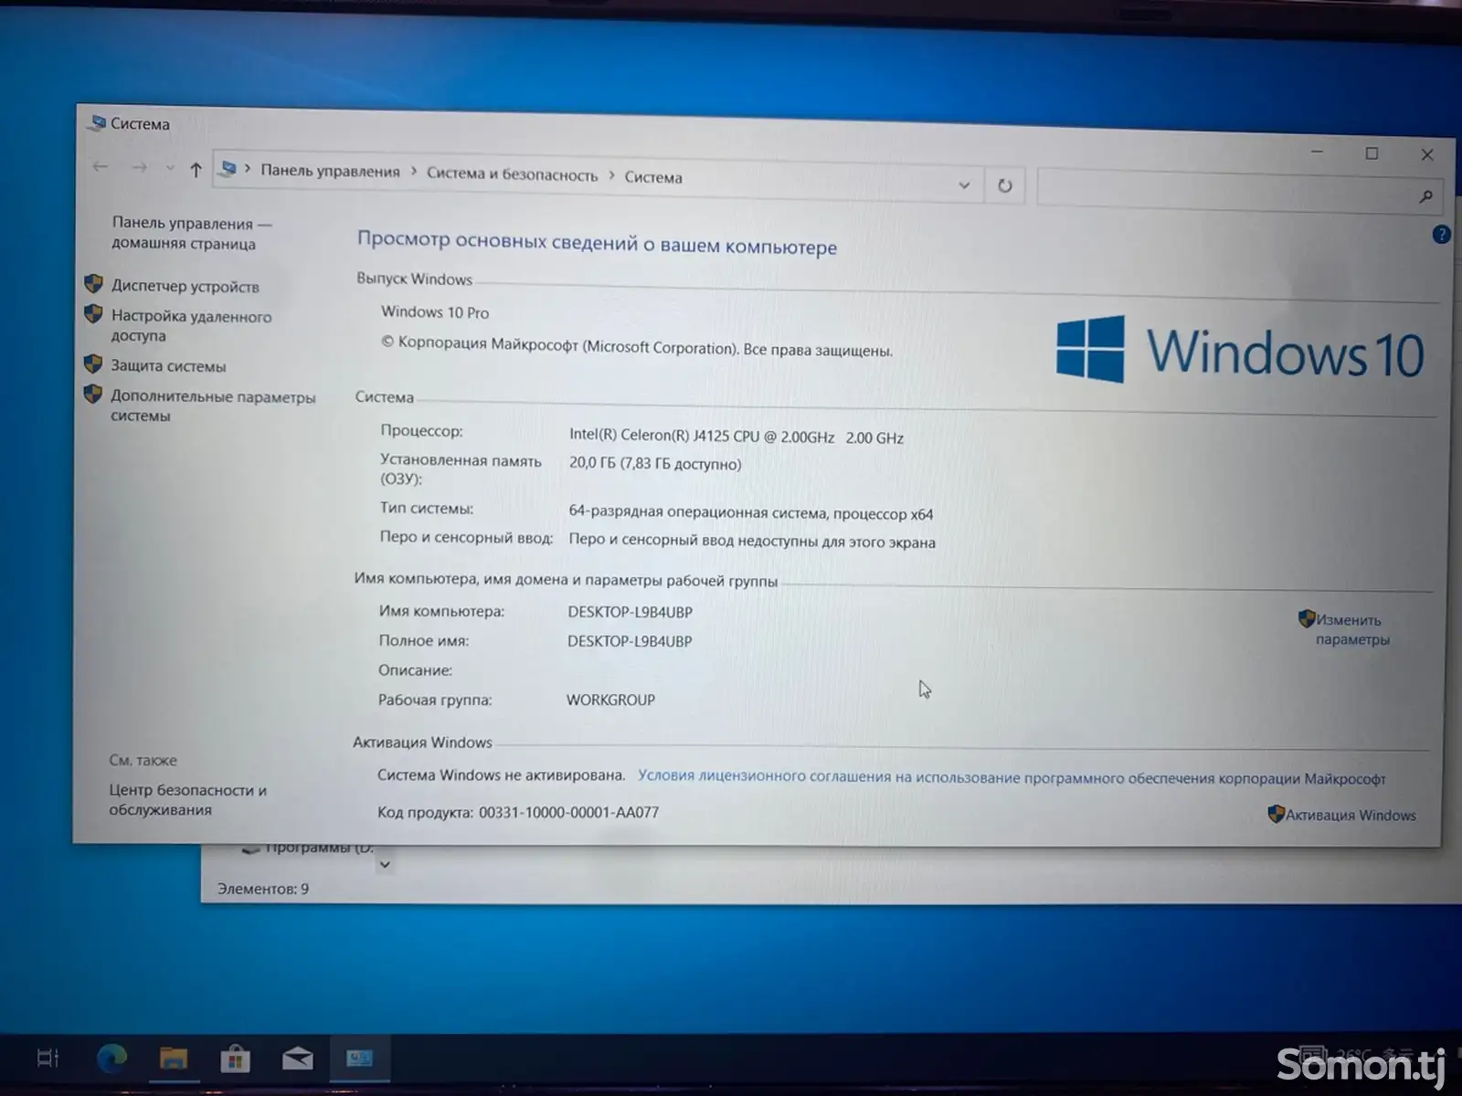Open recent locations dropdown arrow
Screen dimensions: 1462x1096
click(x=170, y=168)
